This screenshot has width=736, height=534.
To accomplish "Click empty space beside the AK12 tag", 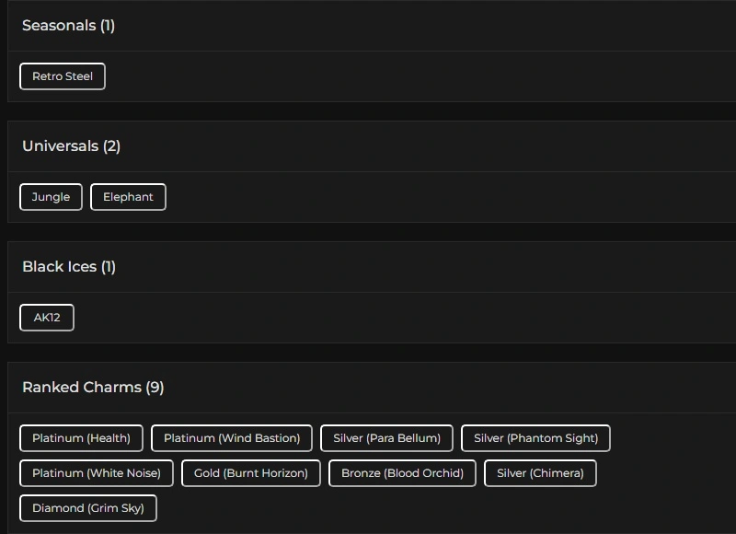I will pyautogui.click(x=368, y=318).
